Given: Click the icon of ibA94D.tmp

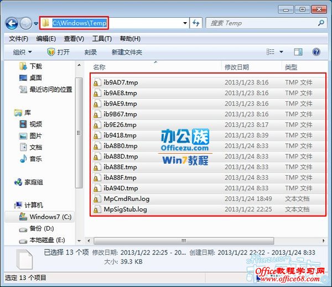Looking at the screenshot, I should point(97,189).
